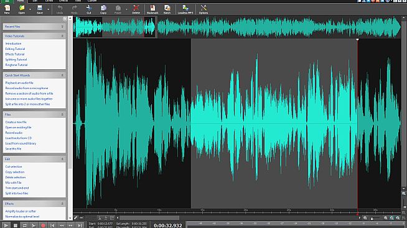Click Amplify louder or softer link
This screenshot has width=407, height=228.
[21, 211]
